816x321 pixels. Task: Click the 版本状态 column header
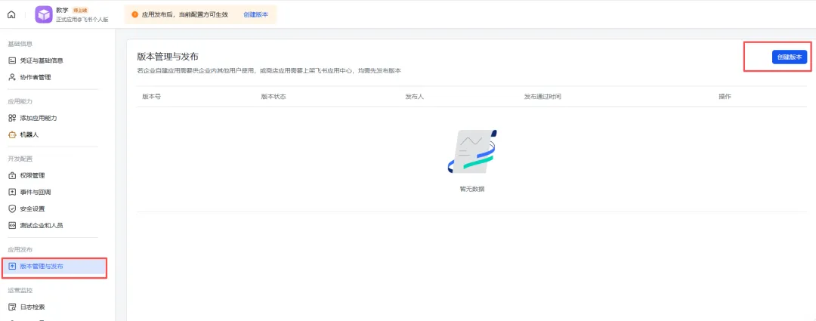tap(274, 97)
